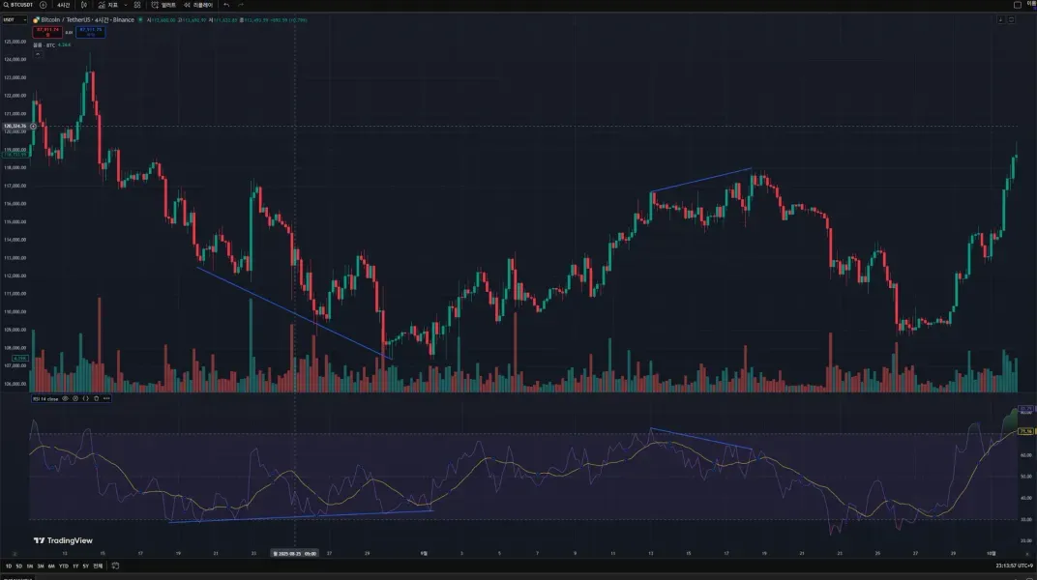Add symbol with the plus circle icon

click(43, 5)
